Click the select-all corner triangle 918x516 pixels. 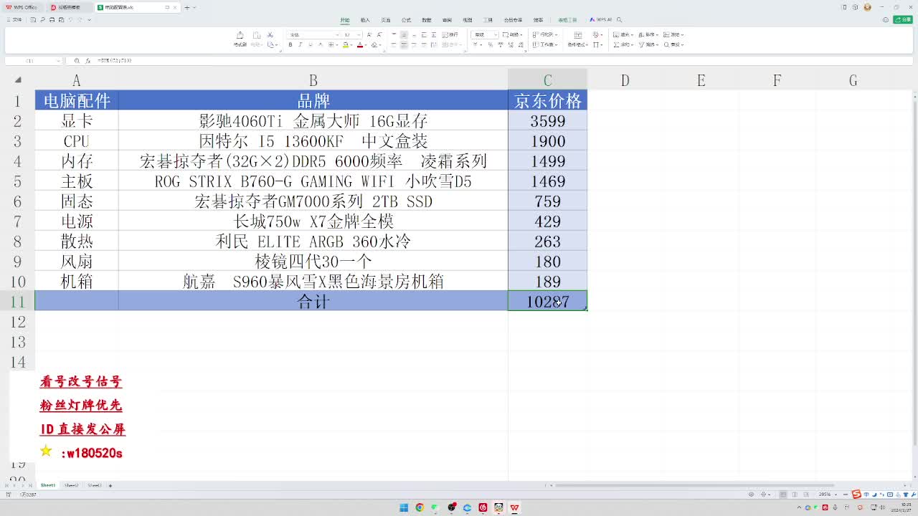(17, 80)
